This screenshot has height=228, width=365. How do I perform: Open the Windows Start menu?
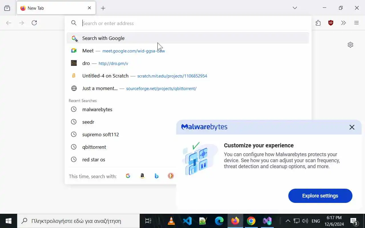9,221
